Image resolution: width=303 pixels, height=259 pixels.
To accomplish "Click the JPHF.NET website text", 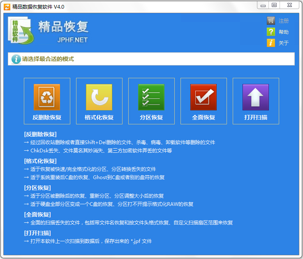I will coord(72,40).
